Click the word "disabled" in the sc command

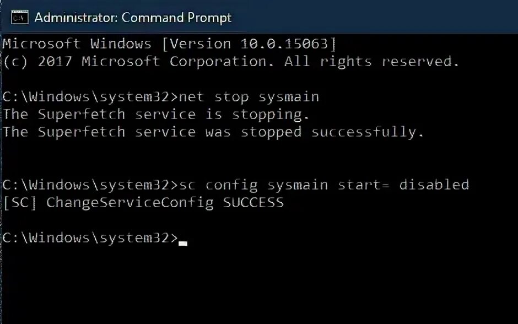tap(434, 185)
